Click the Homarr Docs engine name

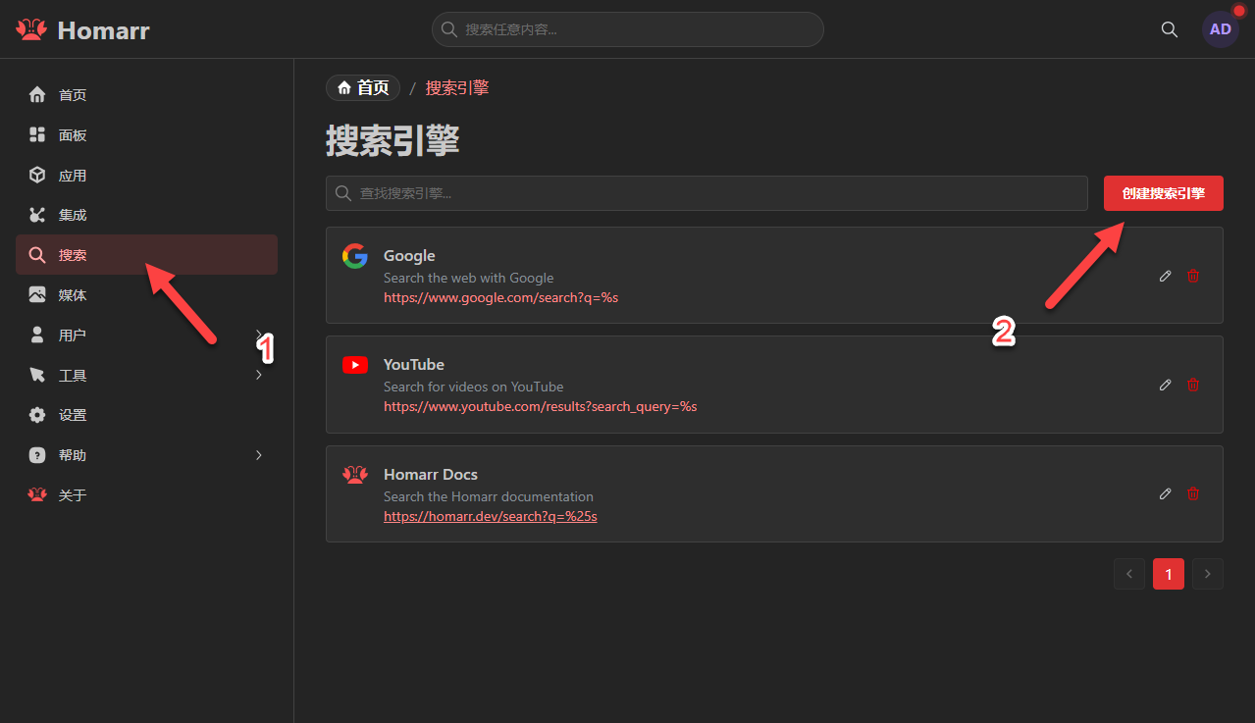tap(431, 475)
